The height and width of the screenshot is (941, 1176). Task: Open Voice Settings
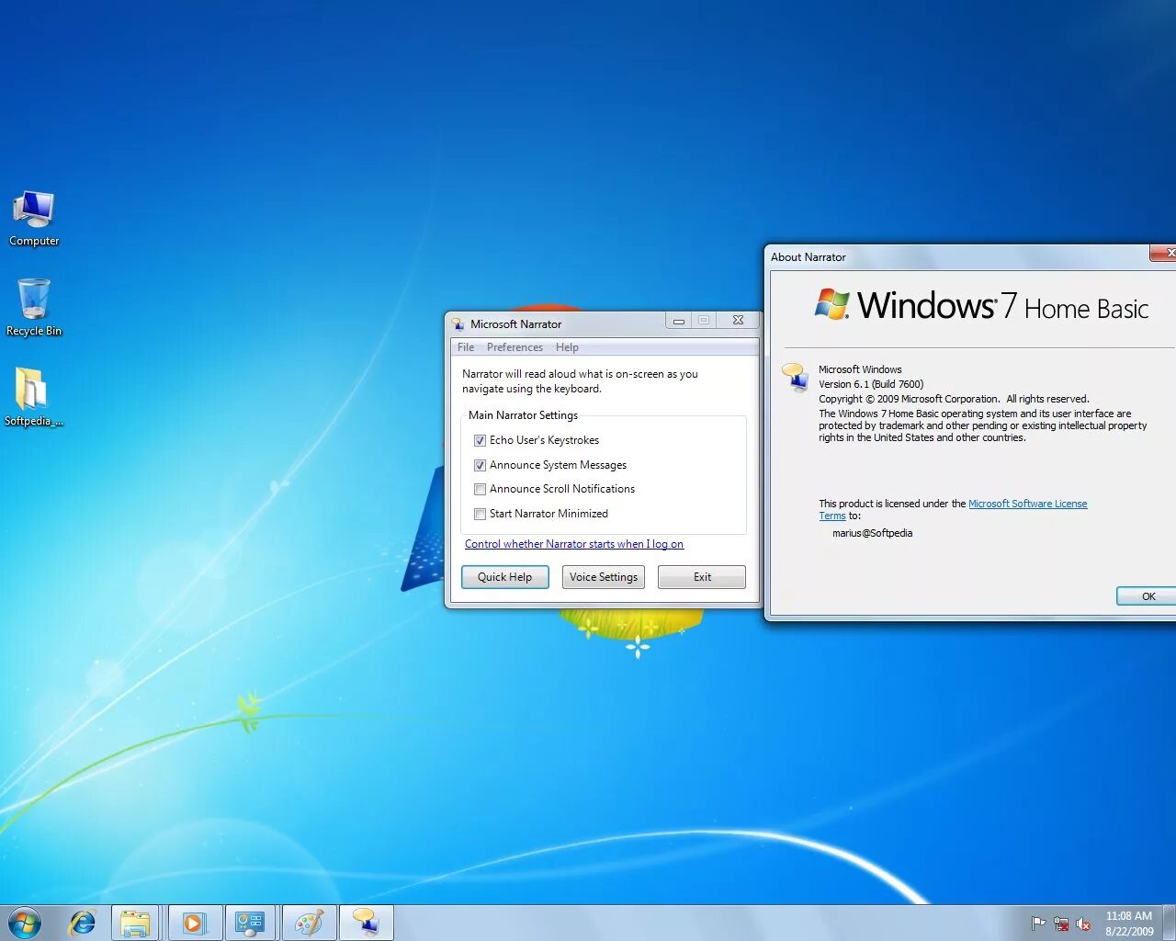click(x=604, y=577)
